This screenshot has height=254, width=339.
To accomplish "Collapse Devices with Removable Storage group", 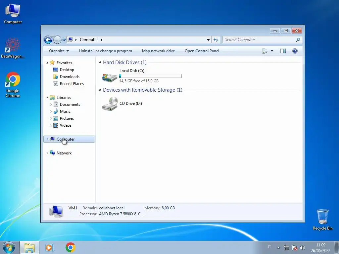I will click(x=100, y=90).
